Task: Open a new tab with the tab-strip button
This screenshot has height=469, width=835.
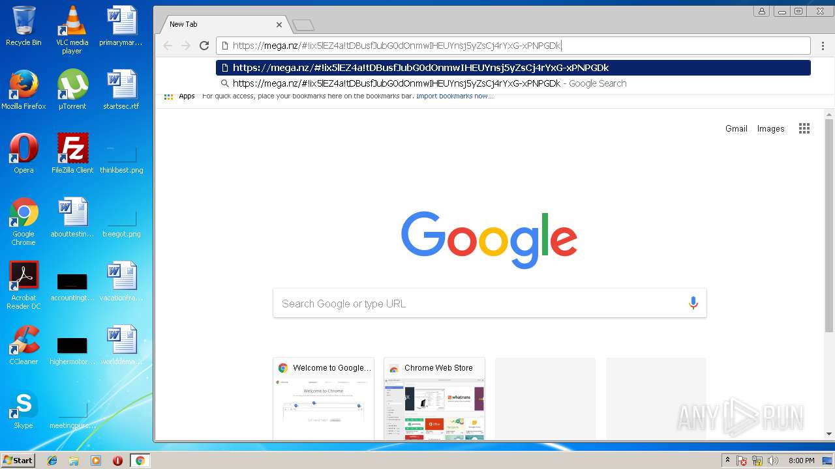Action: coord(303,25)
